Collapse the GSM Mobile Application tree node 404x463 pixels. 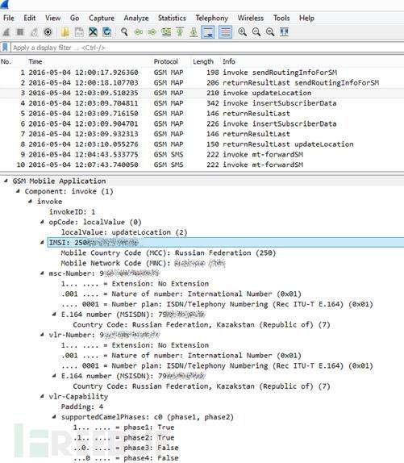tap(6, 181)
